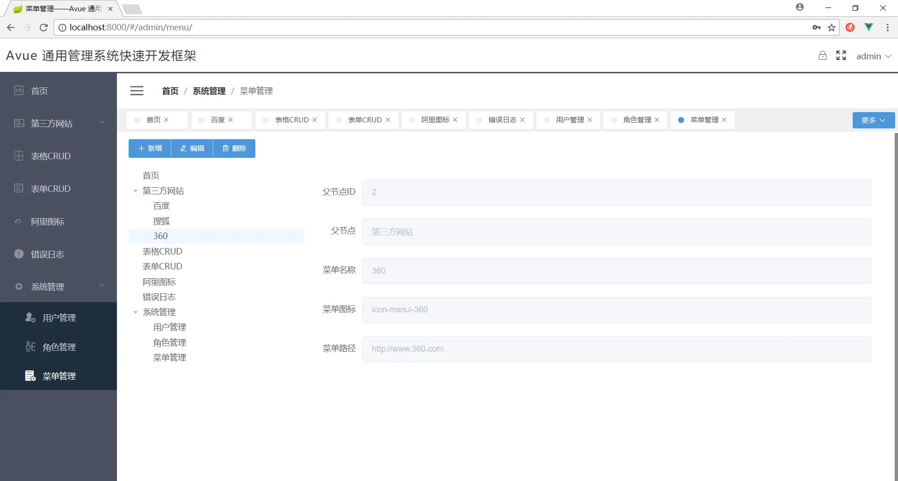Close the 菜单管理 tab
The width and height of the screenshot is (898, 481).
(724, 120)
